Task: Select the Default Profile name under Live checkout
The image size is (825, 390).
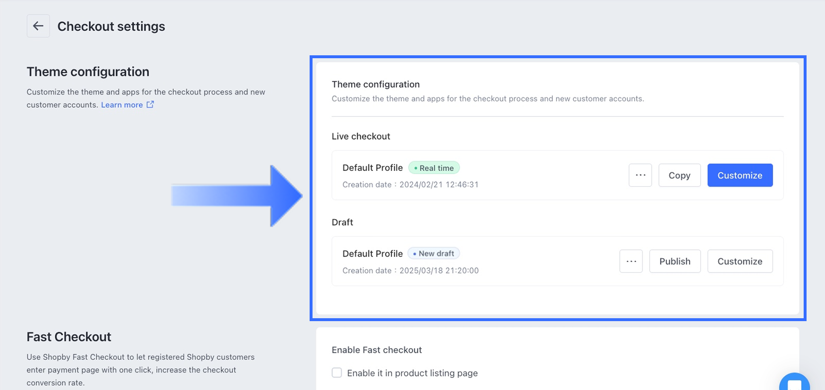Action: (x=372, y=168)
